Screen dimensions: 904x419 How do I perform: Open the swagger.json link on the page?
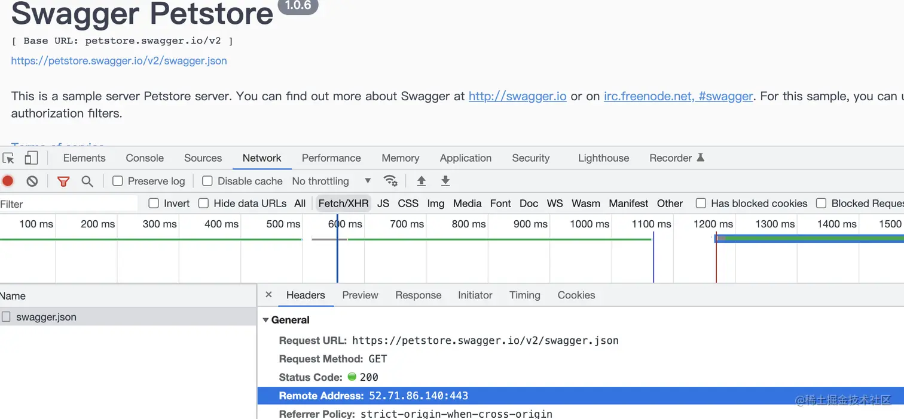pos(119,61)
